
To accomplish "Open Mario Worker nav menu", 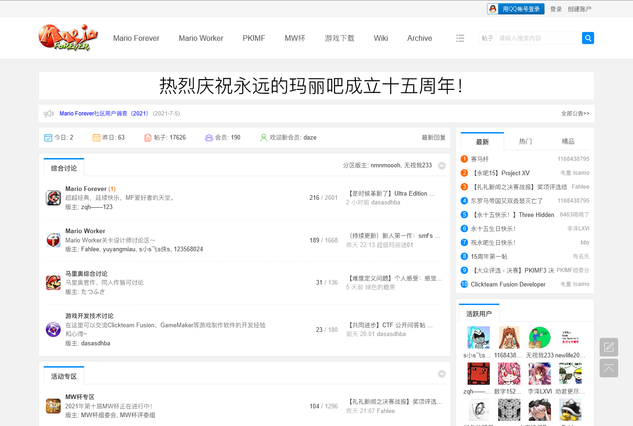I will tap(201, 38).
